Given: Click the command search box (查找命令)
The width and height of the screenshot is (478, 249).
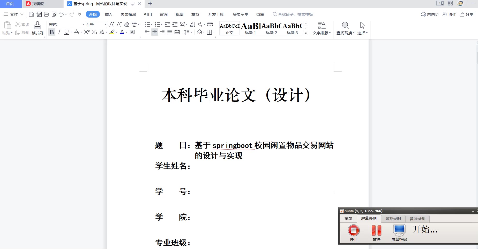Looking at the screenshot, I should pyautogui.click(x=293, y=14).
